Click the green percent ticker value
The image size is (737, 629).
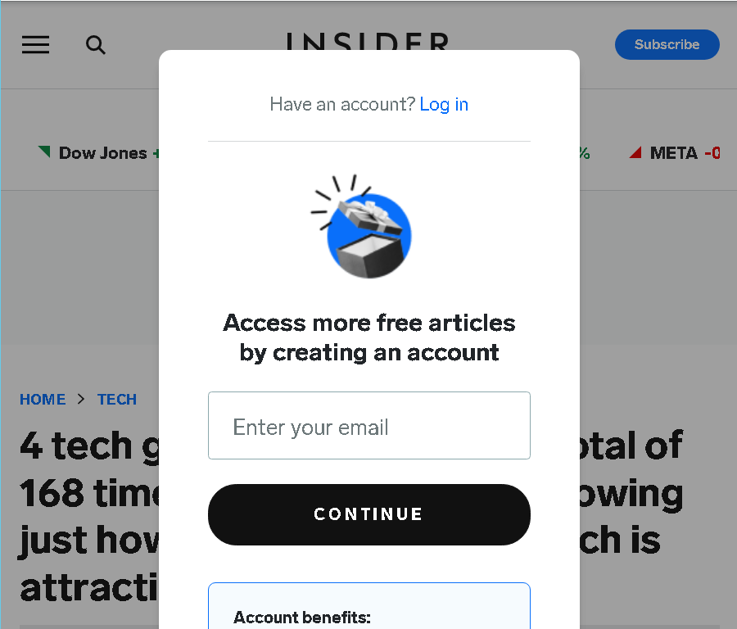(x=584, y=153)
